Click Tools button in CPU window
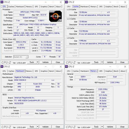The image size is (129, 129). (x=32, y=62)
